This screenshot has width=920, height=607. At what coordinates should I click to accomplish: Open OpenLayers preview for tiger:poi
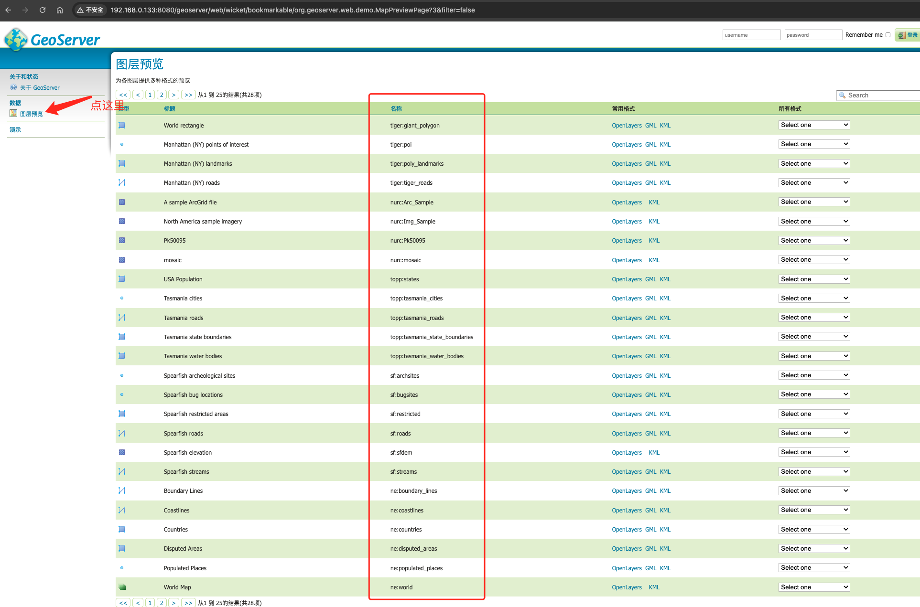coord(627,145)
